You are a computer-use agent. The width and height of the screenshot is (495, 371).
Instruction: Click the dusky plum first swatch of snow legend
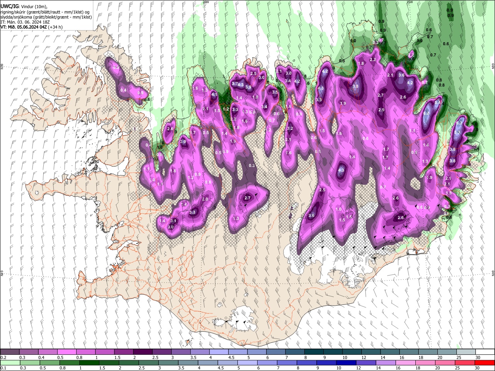10,352
